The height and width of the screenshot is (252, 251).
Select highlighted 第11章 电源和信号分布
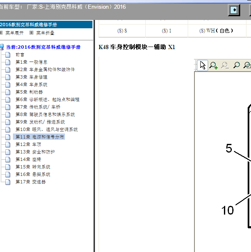(x=39, y=137)
